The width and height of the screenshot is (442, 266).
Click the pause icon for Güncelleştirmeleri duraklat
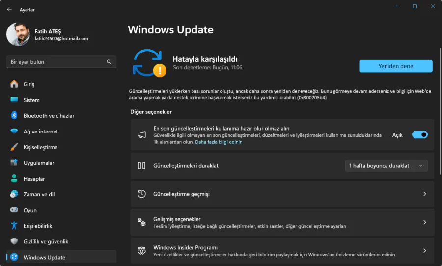141,166
